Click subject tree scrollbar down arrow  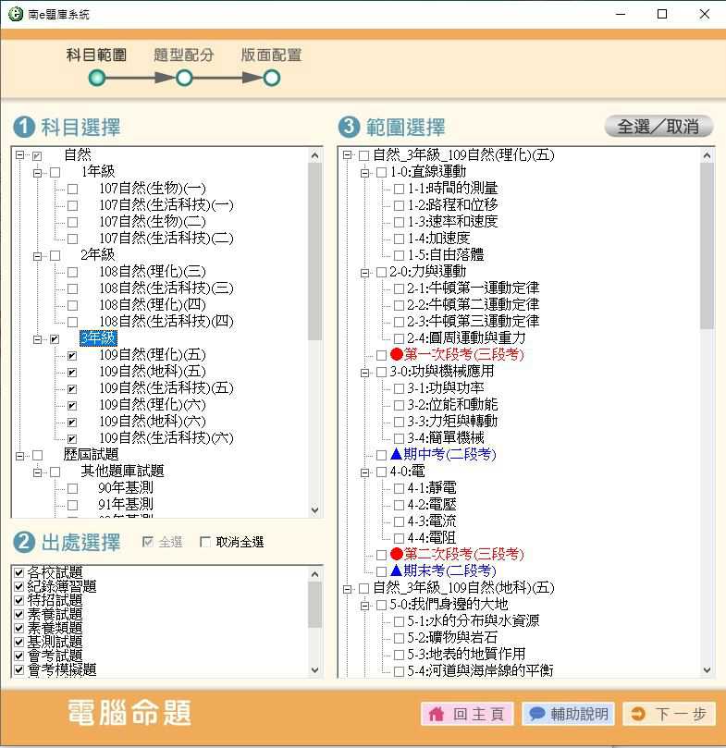[314, 510]
